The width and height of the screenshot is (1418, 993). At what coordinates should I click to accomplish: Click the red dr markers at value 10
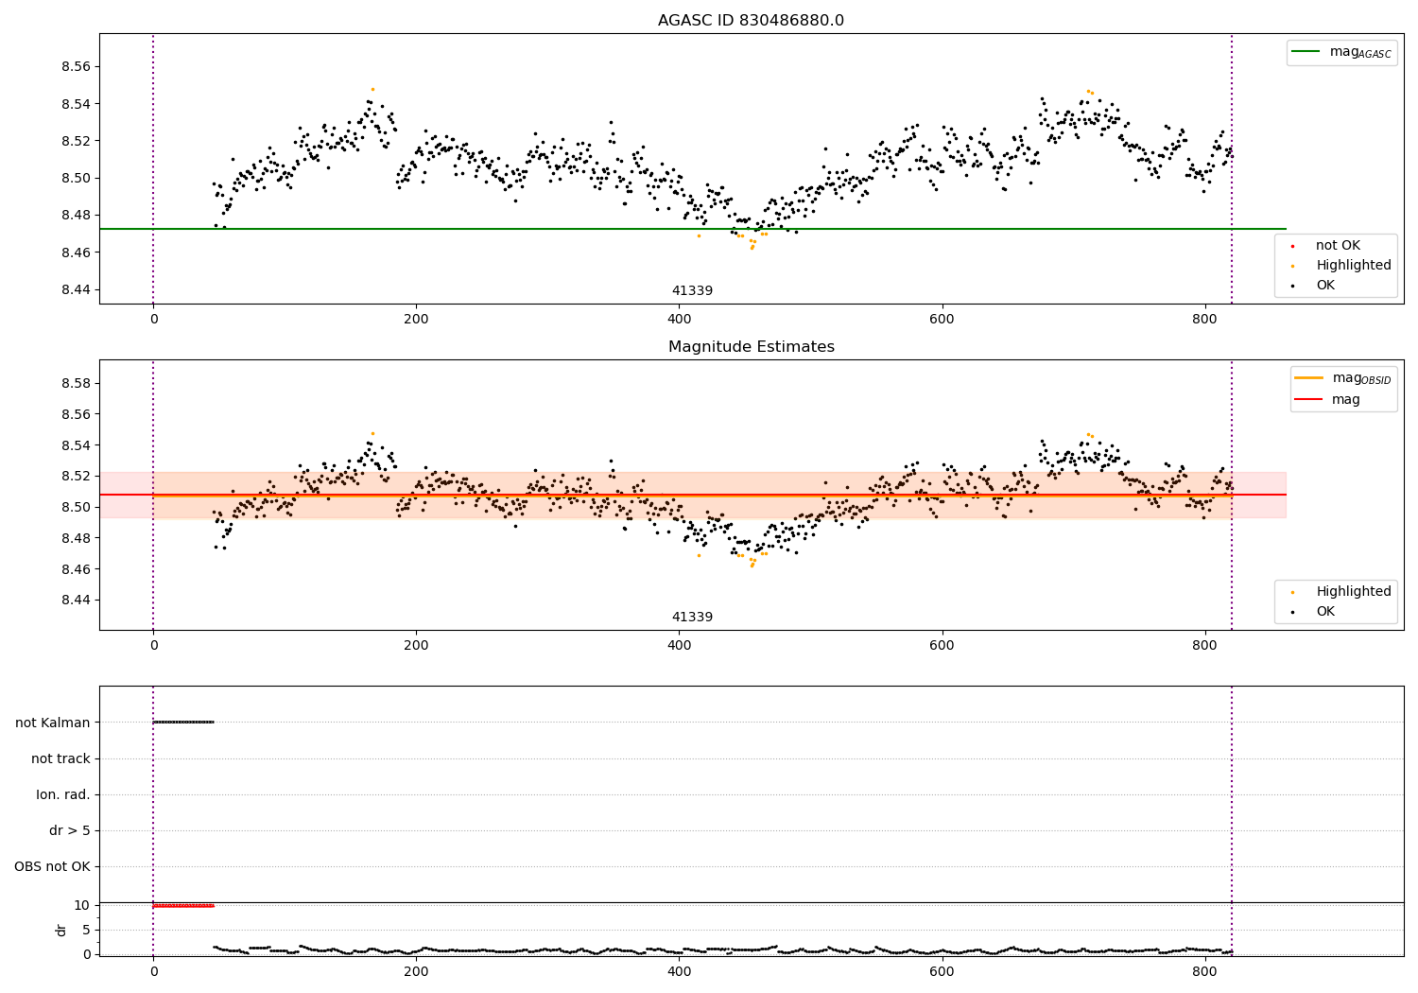coord(183,906)
